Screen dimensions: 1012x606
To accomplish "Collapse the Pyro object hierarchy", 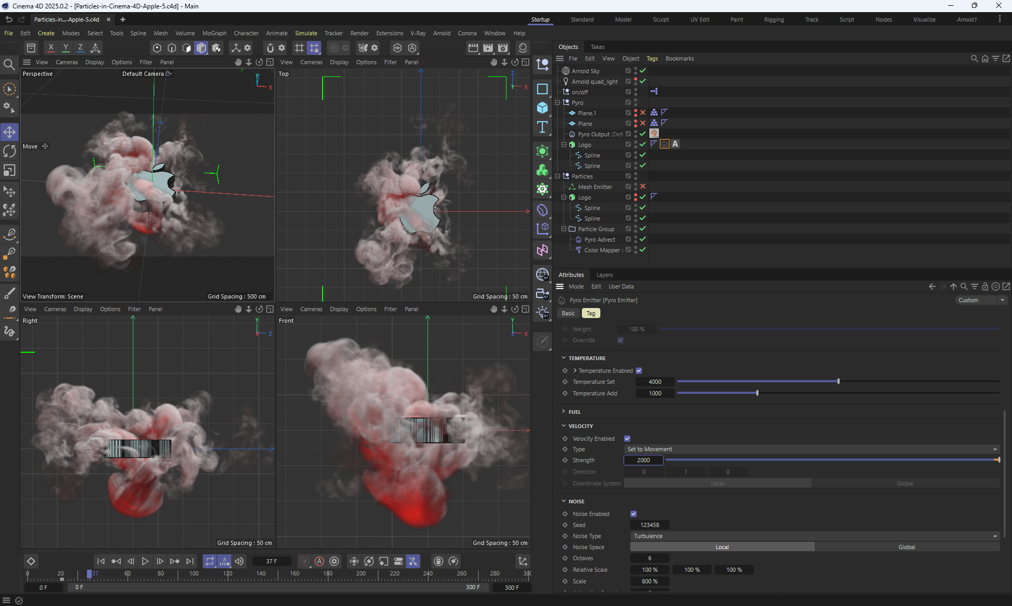I will click(x=558, y=103).
